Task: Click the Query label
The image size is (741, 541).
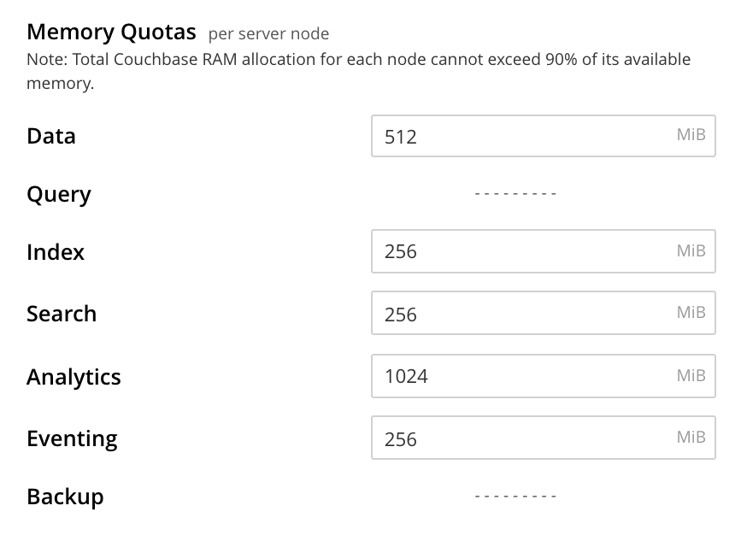Action: click(x=58, y=194)
